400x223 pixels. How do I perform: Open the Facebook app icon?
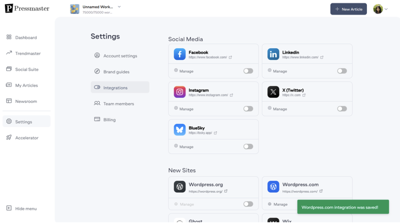pos(179,54)
